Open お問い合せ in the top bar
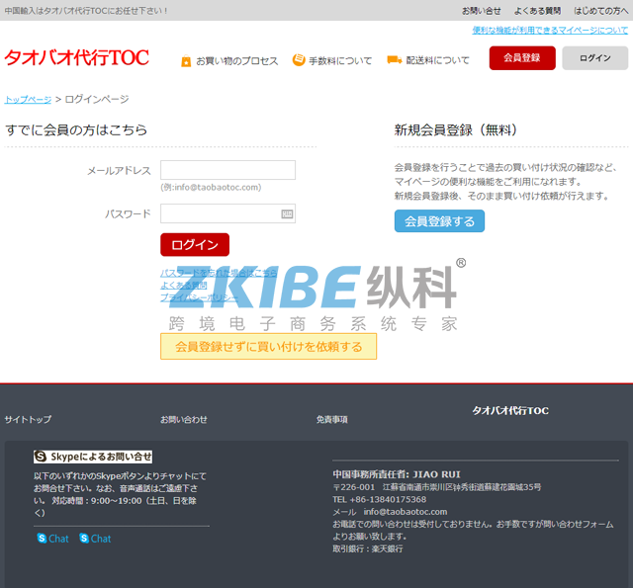The image size is (633, 588). point(482,11)
